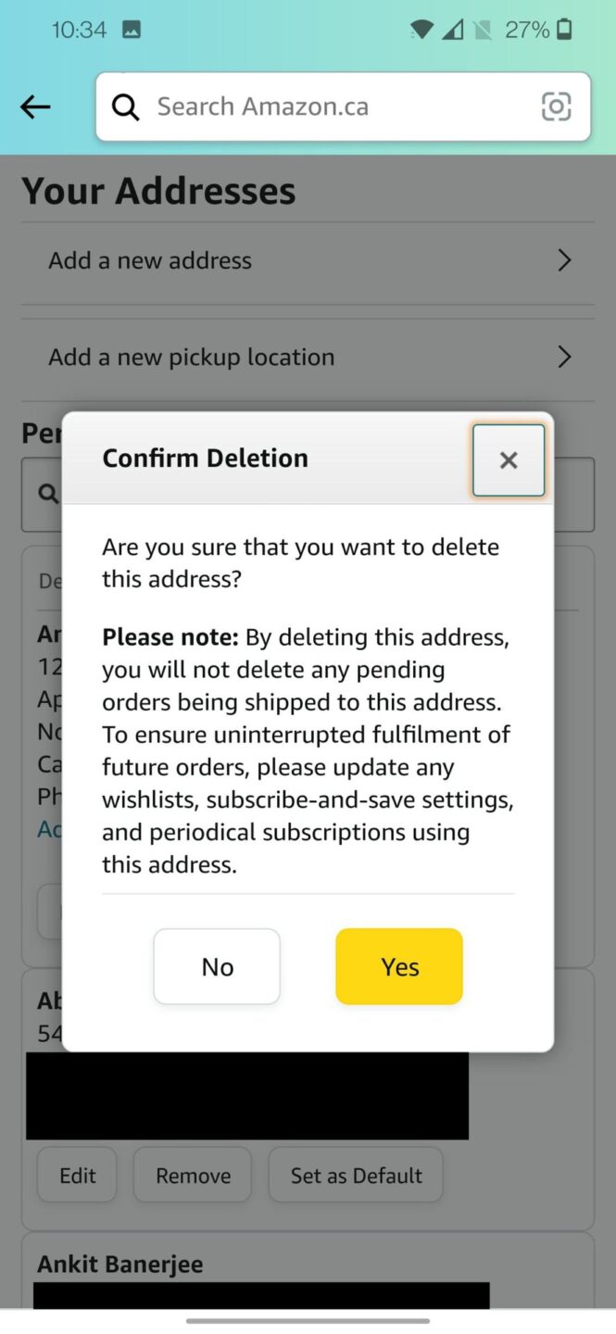Tap Edit on the address card

76,1175
